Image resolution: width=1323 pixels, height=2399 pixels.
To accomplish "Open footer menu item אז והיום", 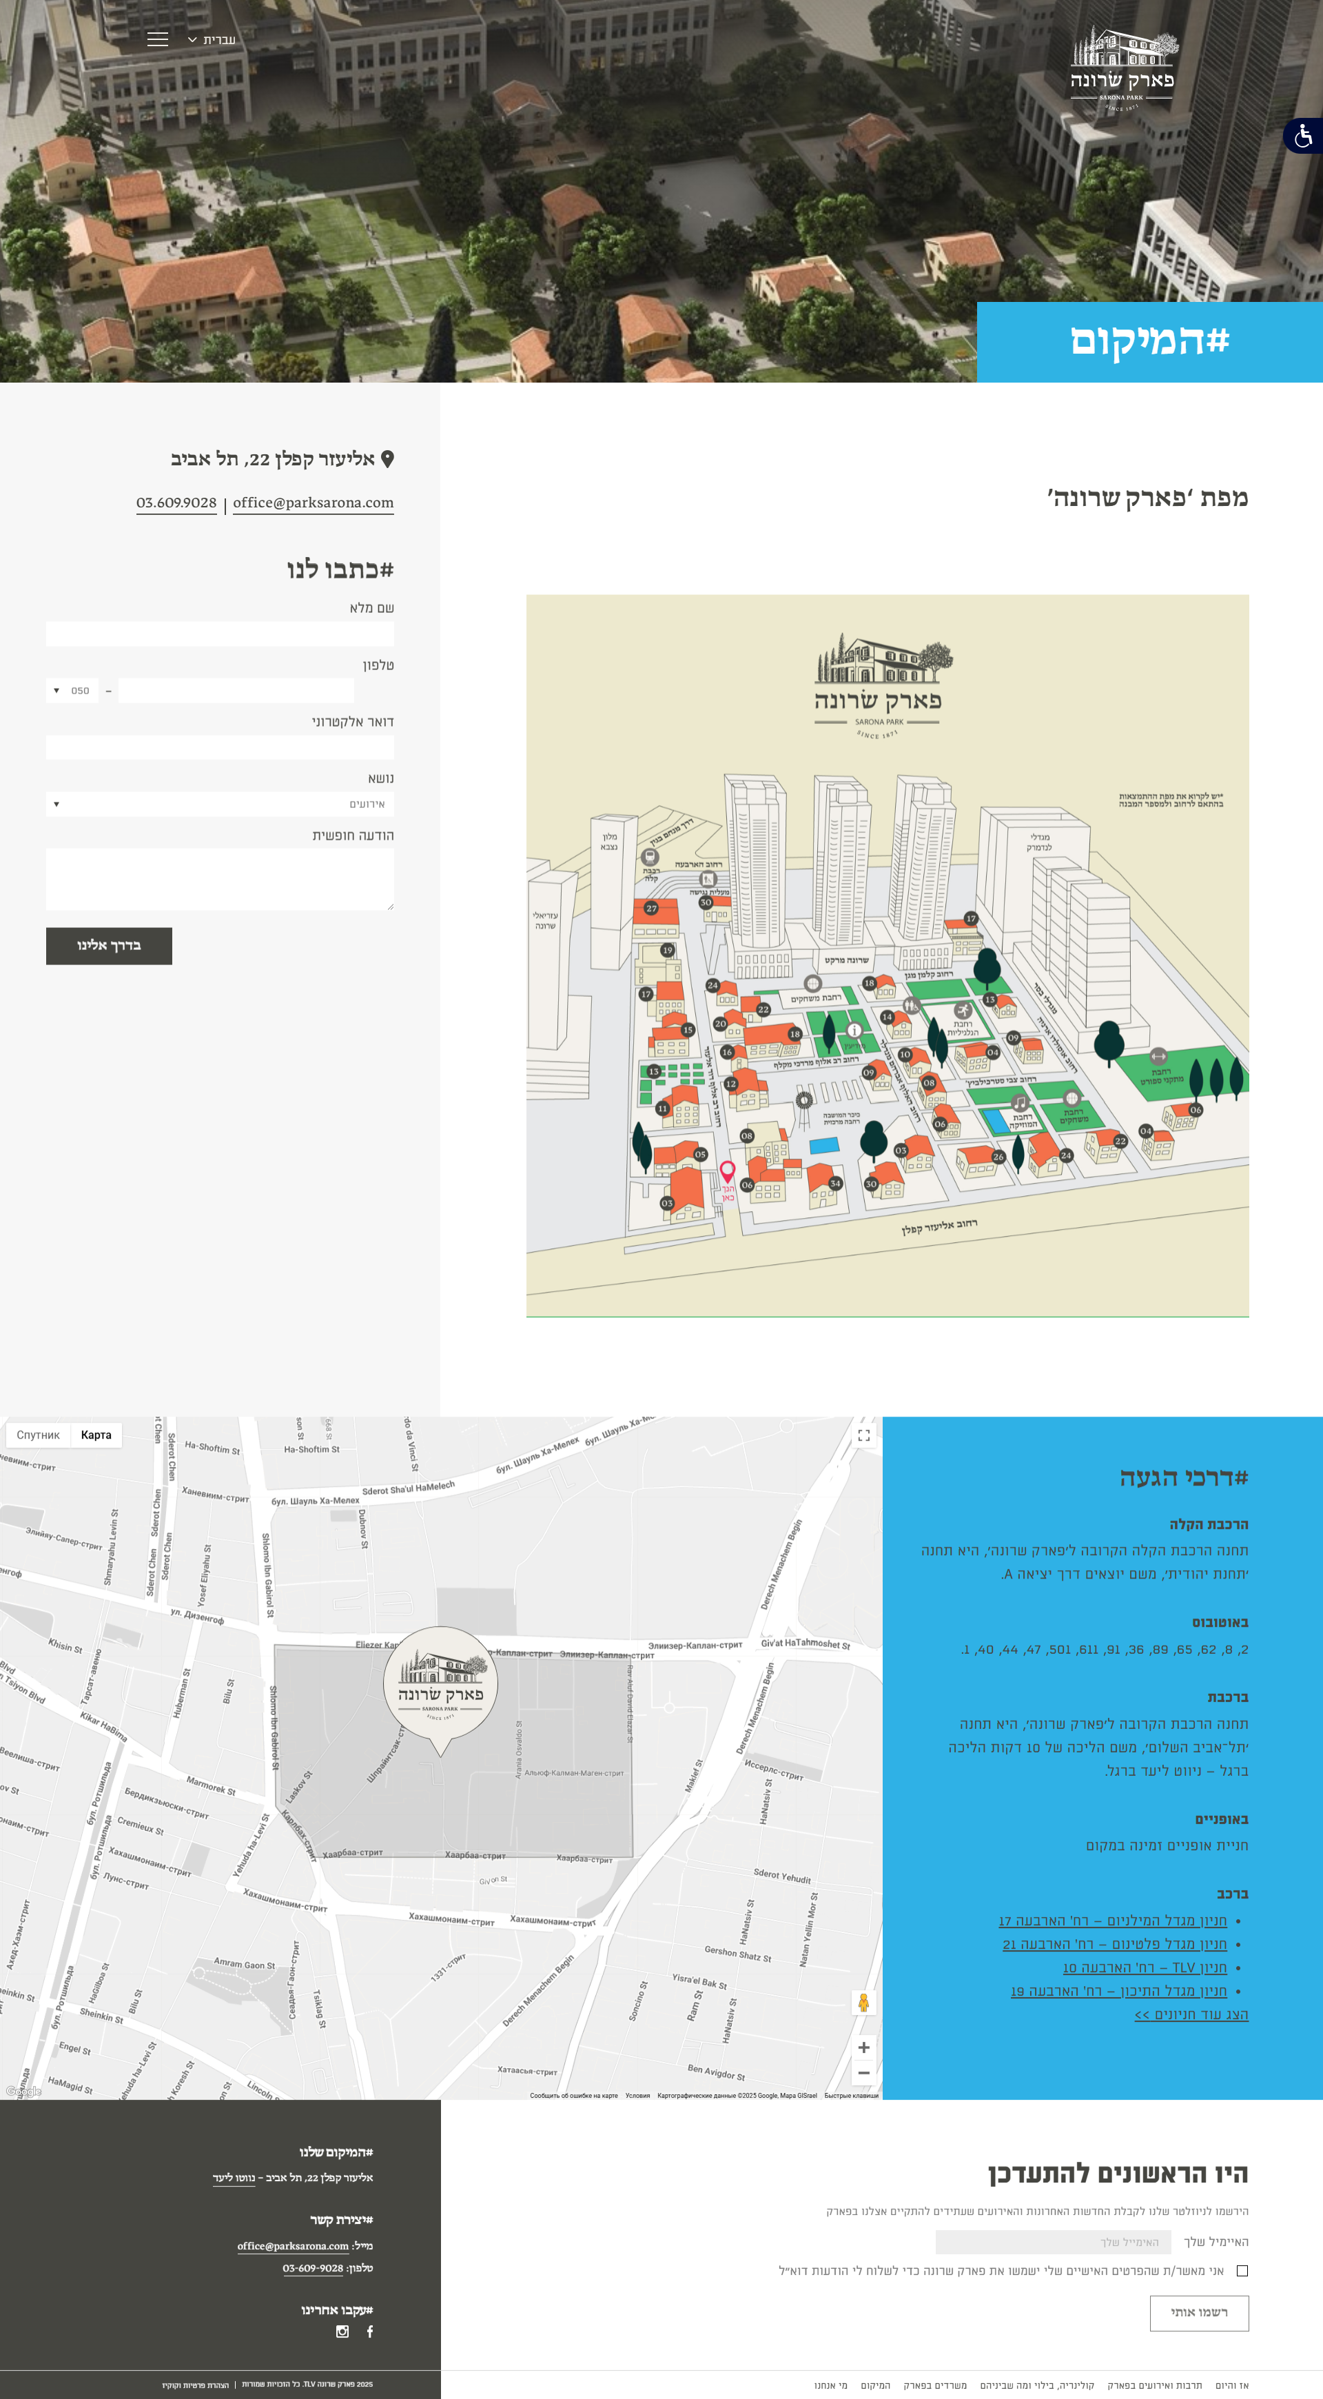I will (1232, 2385).
